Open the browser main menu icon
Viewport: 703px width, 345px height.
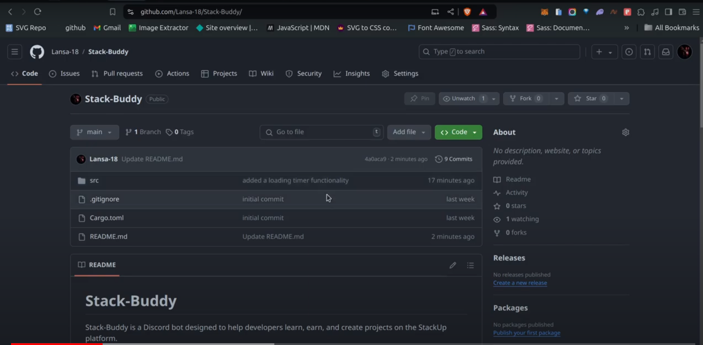click(x=696, y=12)
